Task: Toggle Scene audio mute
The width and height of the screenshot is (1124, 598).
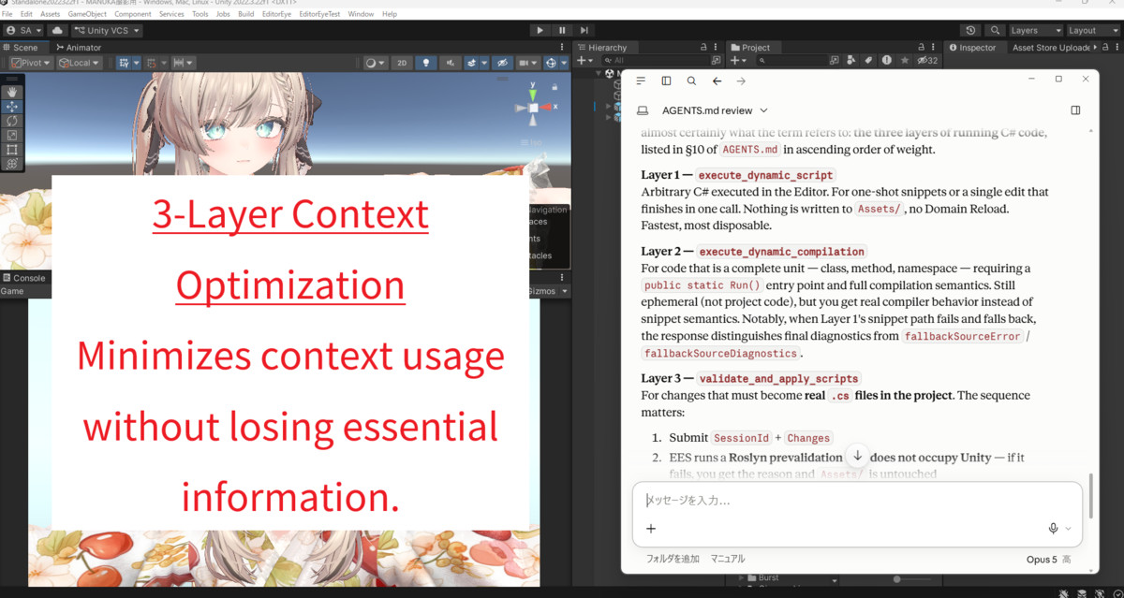Action: coord(451,63)
